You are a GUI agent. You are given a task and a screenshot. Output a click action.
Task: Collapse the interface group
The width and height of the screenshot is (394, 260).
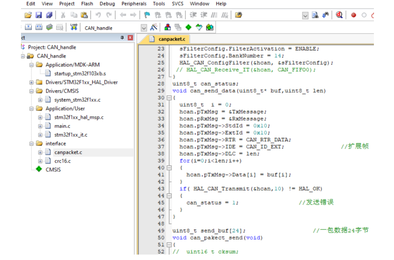point(31,143)
